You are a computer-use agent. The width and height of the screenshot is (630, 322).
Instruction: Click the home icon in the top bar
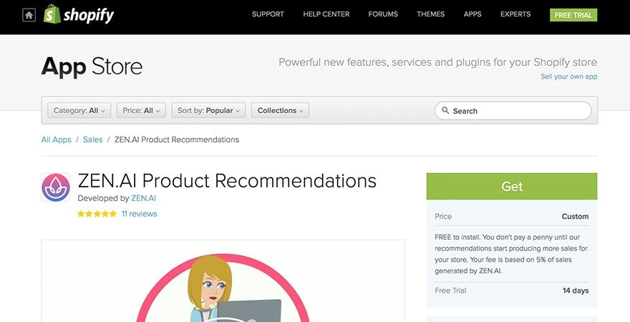[x=29, y=15]
